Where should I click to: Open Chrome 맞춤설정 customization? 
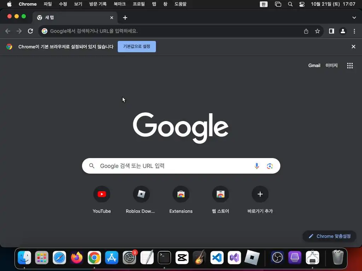330,236
